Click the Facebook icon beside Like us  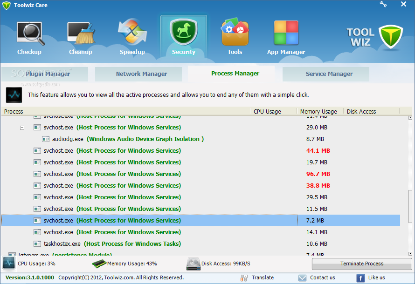pos(360,278)
